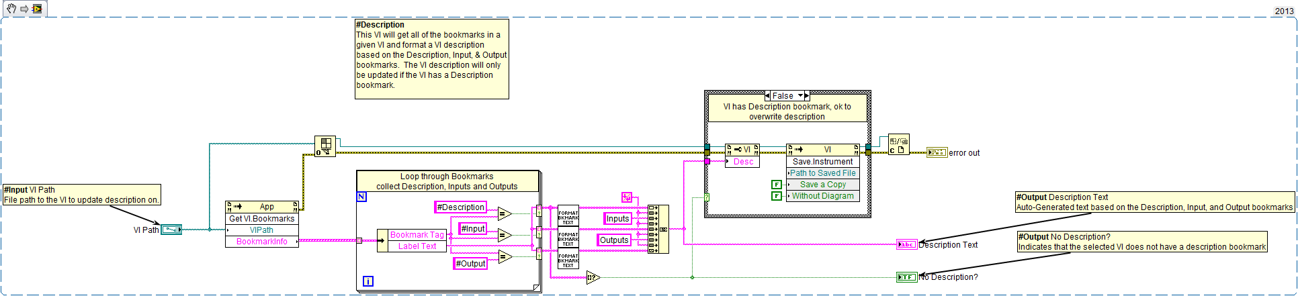1298x296 pixels.
Task: Click the Description Text string indicator terminal
Action: pos(906,244)
